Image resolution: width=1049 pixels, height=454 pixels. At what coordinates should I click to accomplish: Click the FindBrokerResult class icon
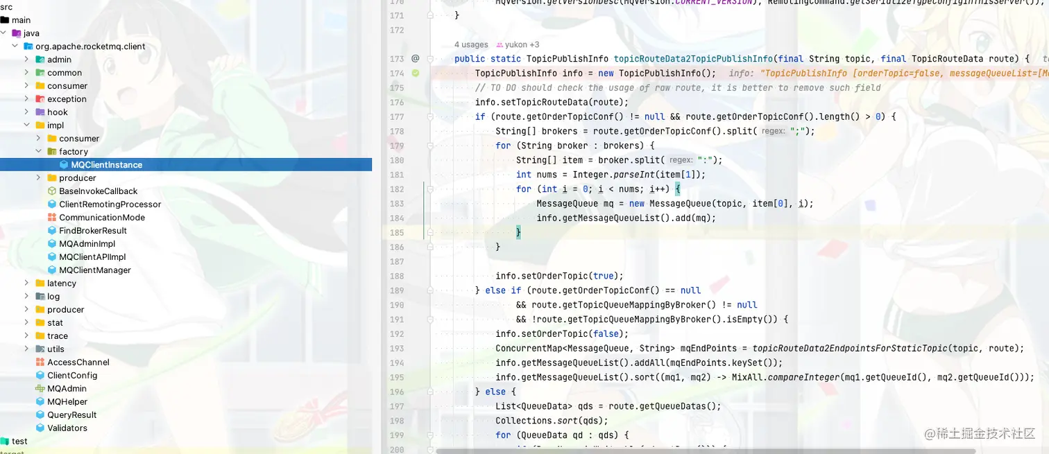(52, 231)
